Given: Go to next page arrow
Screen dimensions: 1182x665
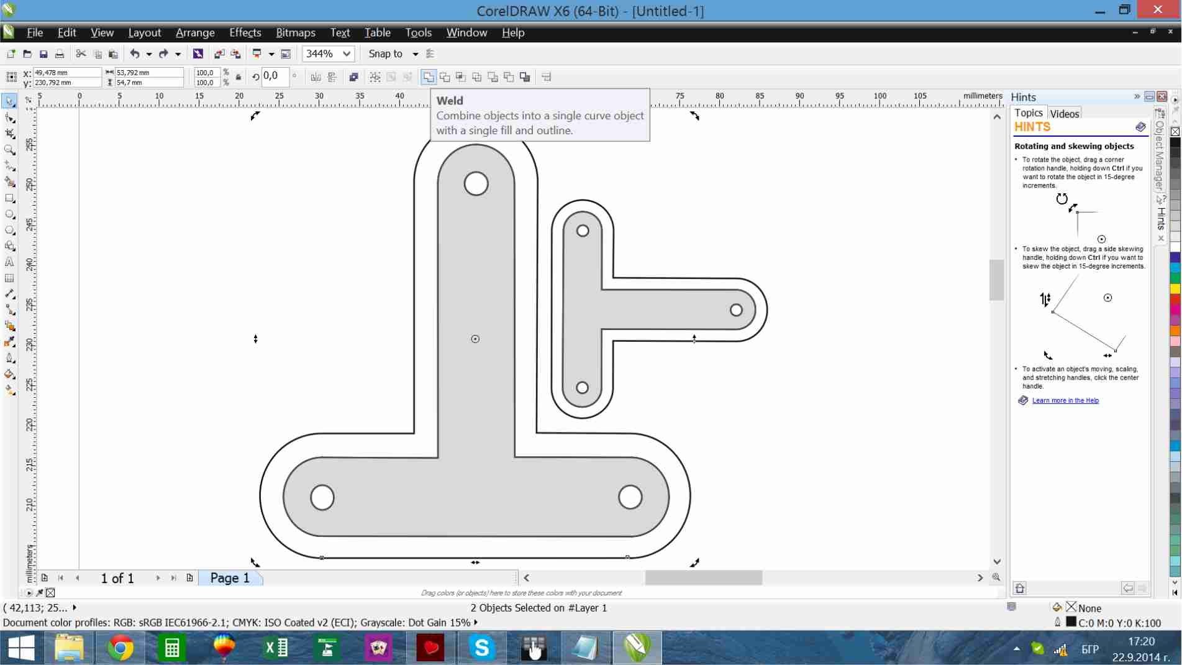Looking at the screenshot, I should coord(158,578).
